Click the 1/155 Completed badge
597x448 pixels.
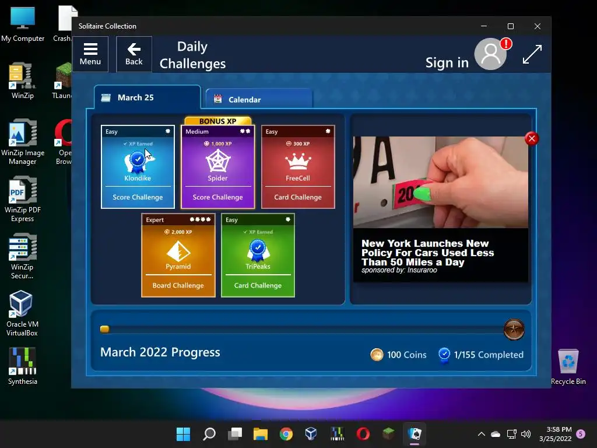481,355
